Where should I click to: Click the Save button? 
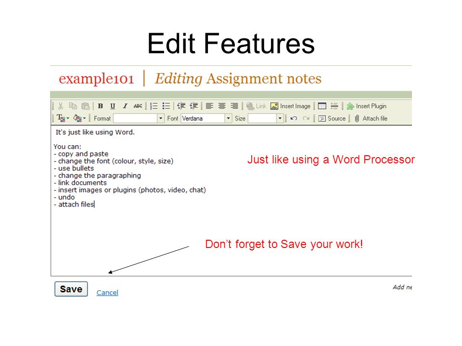point(71,289)
